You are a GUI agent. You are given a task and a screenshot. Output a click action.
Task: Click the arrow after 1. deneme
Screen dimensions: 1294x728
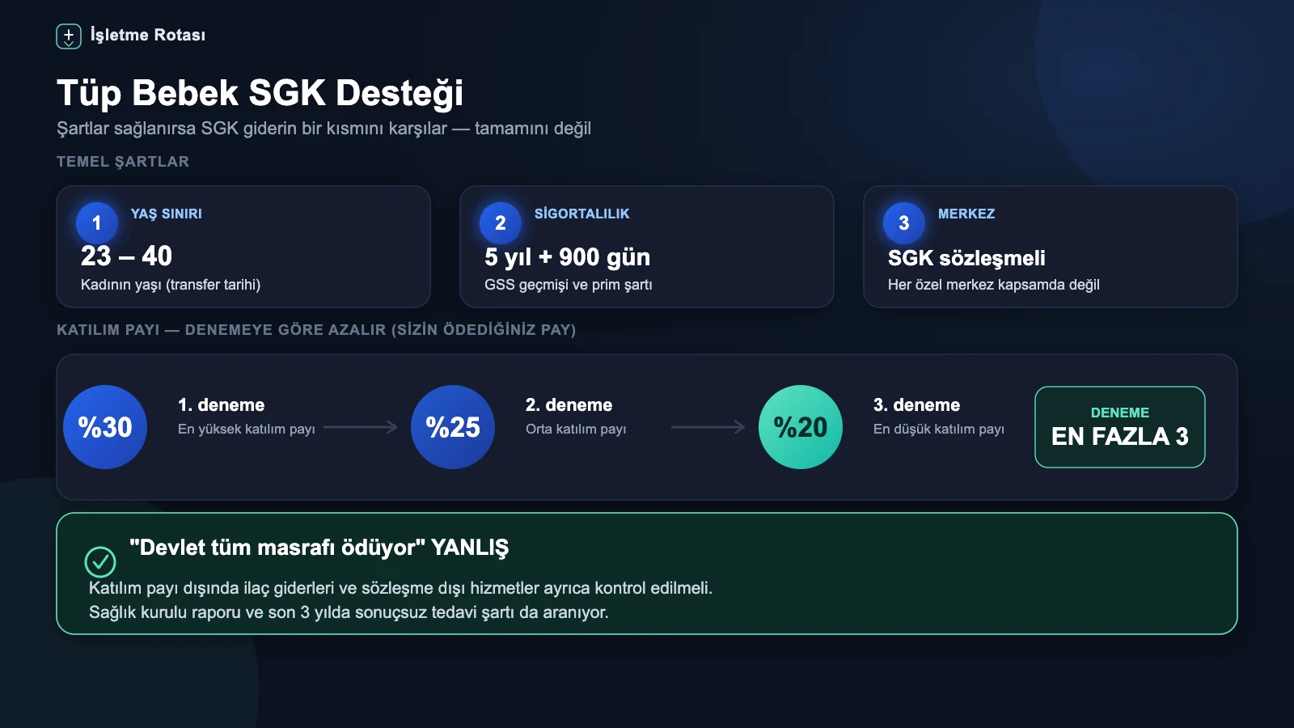[x=361, y=427]
